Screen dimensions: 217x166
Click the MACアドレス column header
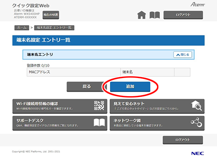[x=74, y=72]
